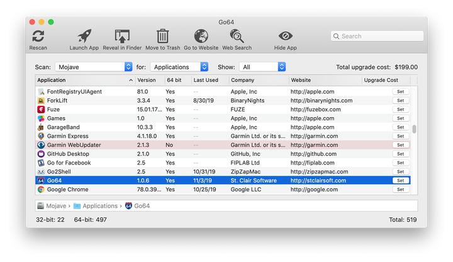This screenshot has height=262, width=453.
Task: Select the Games app icon
Action: [x=41, y=118]
